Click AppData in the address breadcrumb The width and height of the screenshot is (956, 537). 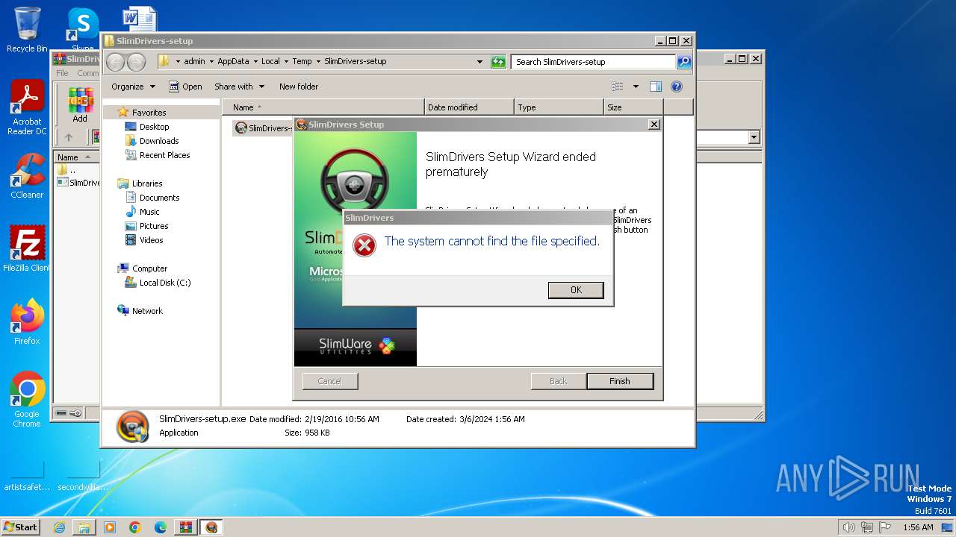coord(233,62)
